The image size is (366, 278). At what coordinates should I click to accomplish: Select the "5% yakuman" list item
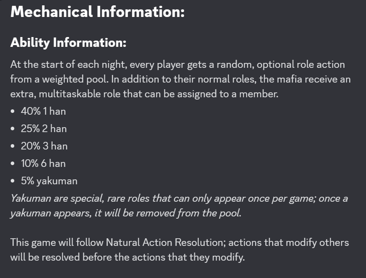(49, 181)
